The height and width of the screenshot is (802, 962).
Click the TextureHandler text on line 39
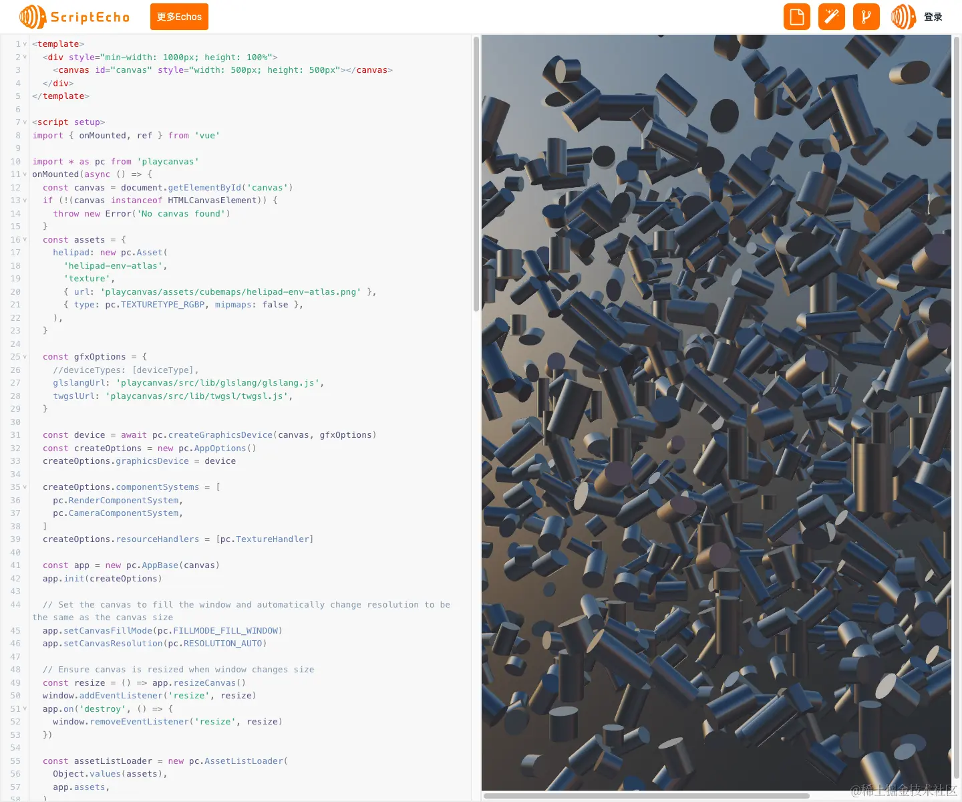click(272, 539)
